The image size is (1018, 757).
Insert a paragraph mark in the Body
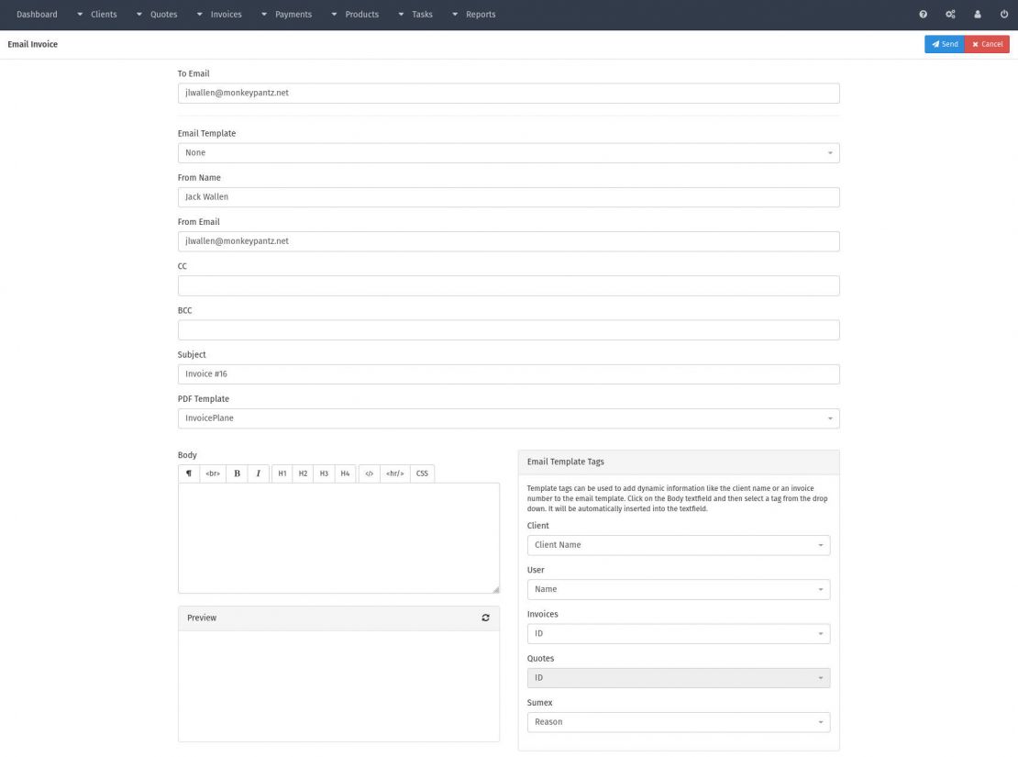click(189, 473)
